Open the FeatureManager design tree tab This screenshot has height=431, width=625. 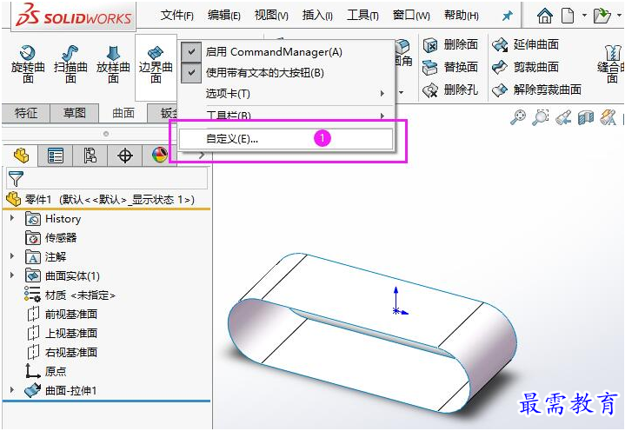click(x=21, y=156)
